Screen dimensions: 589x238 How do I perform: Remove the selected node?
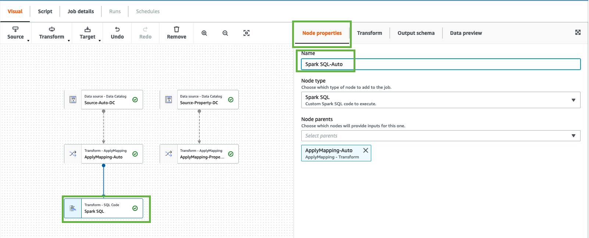pyautogui.click(x=177, y=33)
